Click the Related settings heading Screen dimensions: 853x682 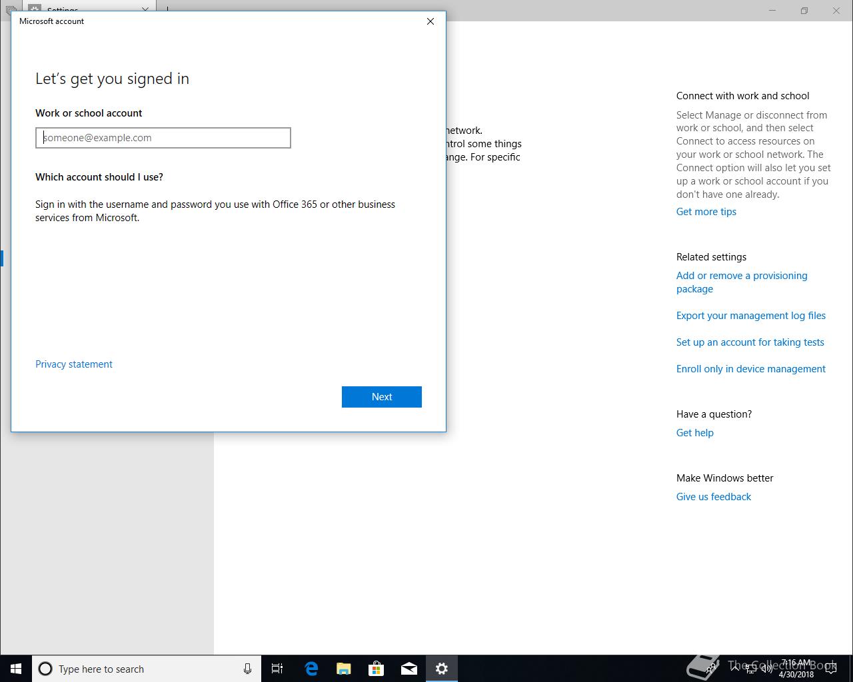(711, 257)
